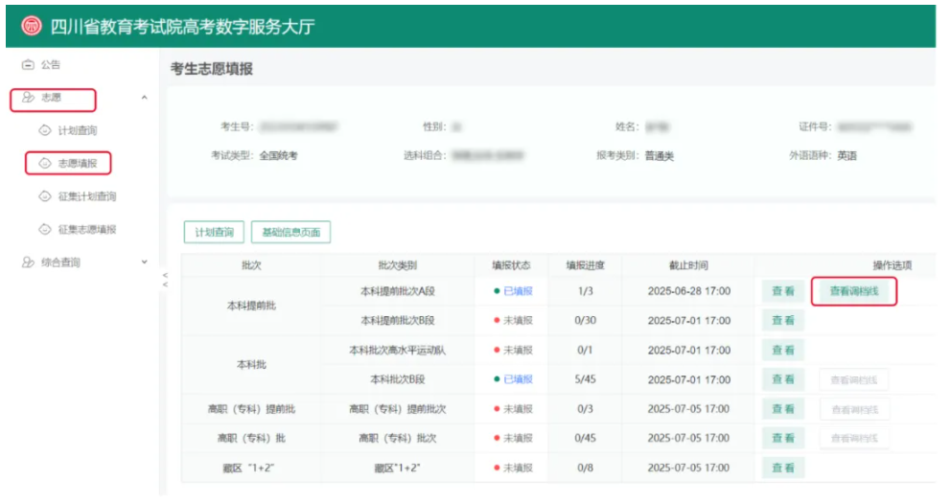This screenshot has height=502, width=951.
Task: Click 查看 for 本科批次高水平运动队 row
Action: [783, 351]
